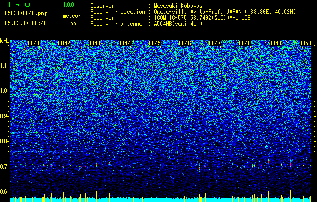317x202 pixels.
Task: Click the 0.7 kHz axis label
Action: tap(4, 167)
